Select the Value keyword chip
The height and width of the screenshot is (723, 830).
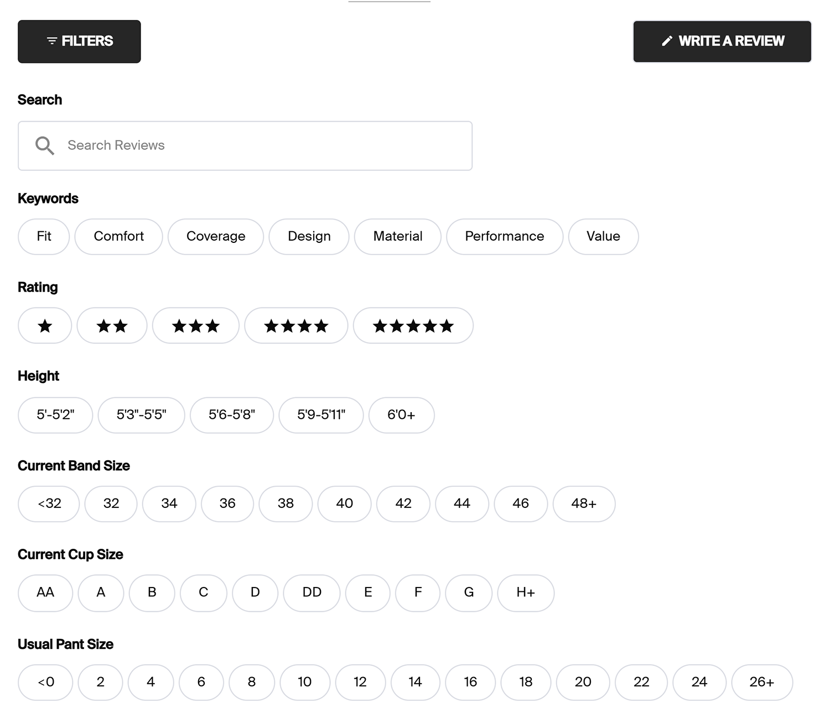point(604,237)
